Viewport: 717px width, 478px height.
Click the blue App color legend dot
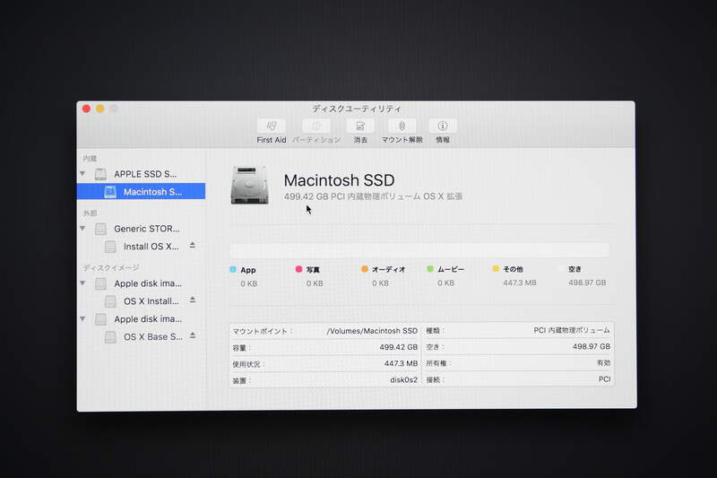click(x=233, y=269)
